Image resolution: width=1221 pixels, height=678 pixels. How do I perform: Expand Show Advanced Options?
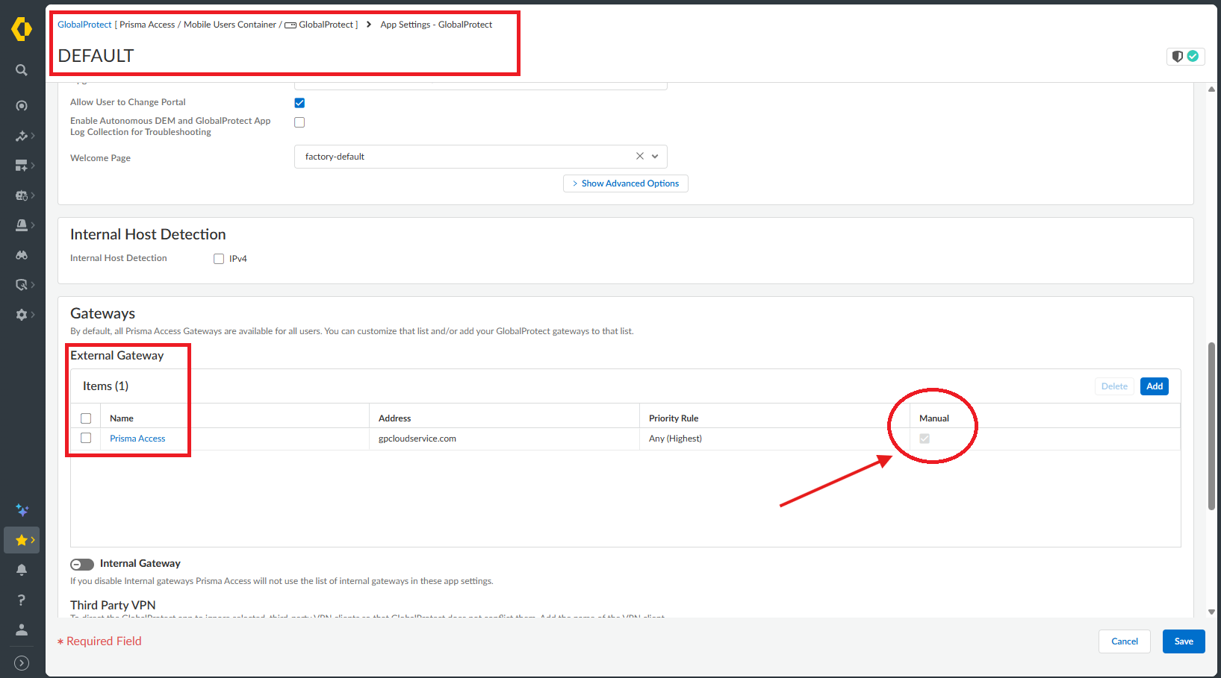[x=626, y=183]
